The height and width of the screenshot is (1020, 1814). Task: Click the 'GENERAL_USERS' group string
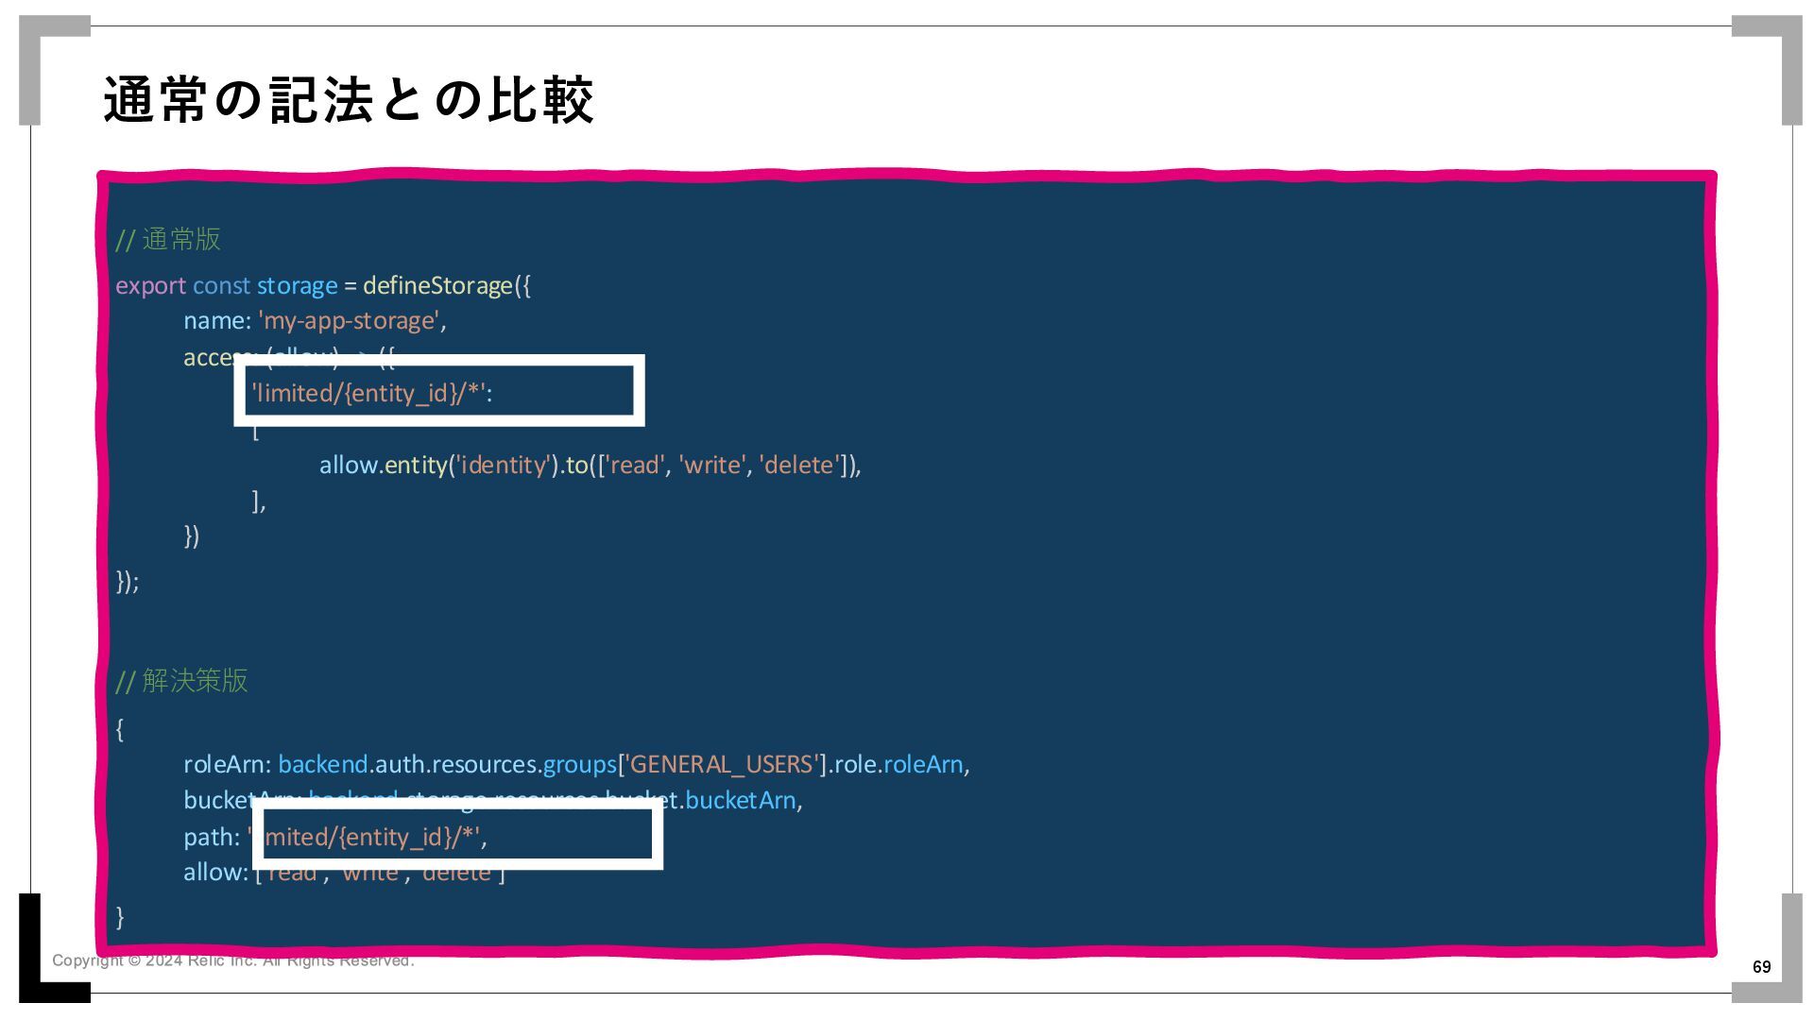point(723,764)
